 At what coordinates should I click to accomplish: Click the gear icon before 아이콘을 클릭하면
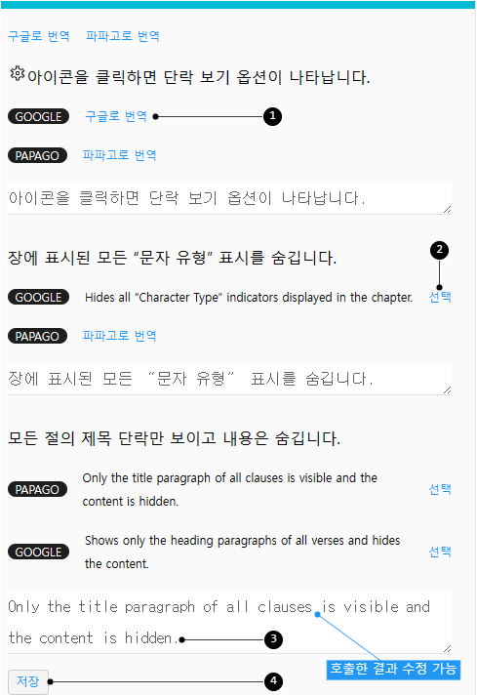point(18,73)
